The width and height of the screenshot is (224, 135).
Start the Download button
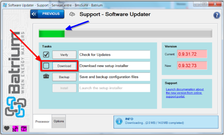click(64, 66)
